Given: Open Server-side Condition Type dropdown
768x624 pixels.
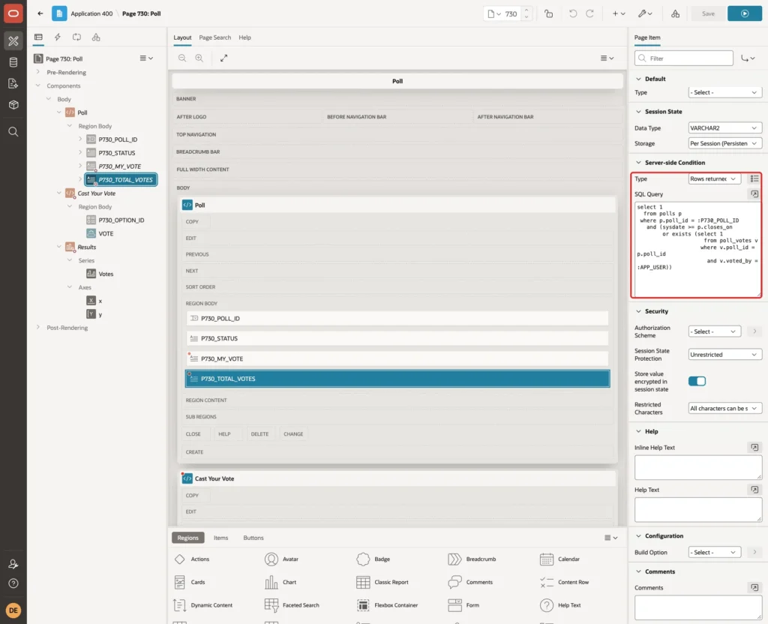Looking at the screenshot, I should click(714, 178).
